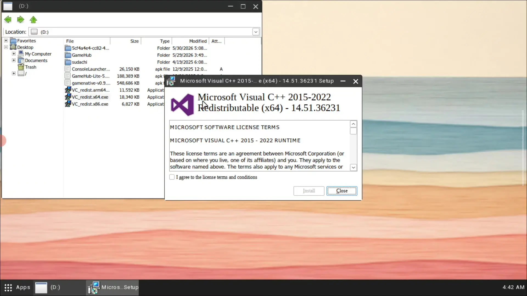Image resolution: width=527 pixels, height=296 pixels.
Task: Close the Setup window with X
Action: pyautogui.click(x=355, y=81)
